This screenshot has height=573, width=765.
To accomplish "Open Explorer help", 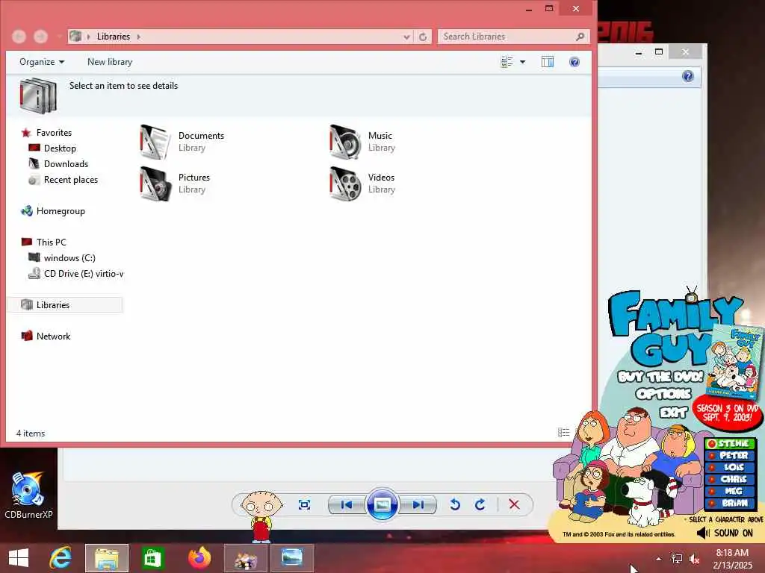I will pyautogui.click(x=574, y=62).
